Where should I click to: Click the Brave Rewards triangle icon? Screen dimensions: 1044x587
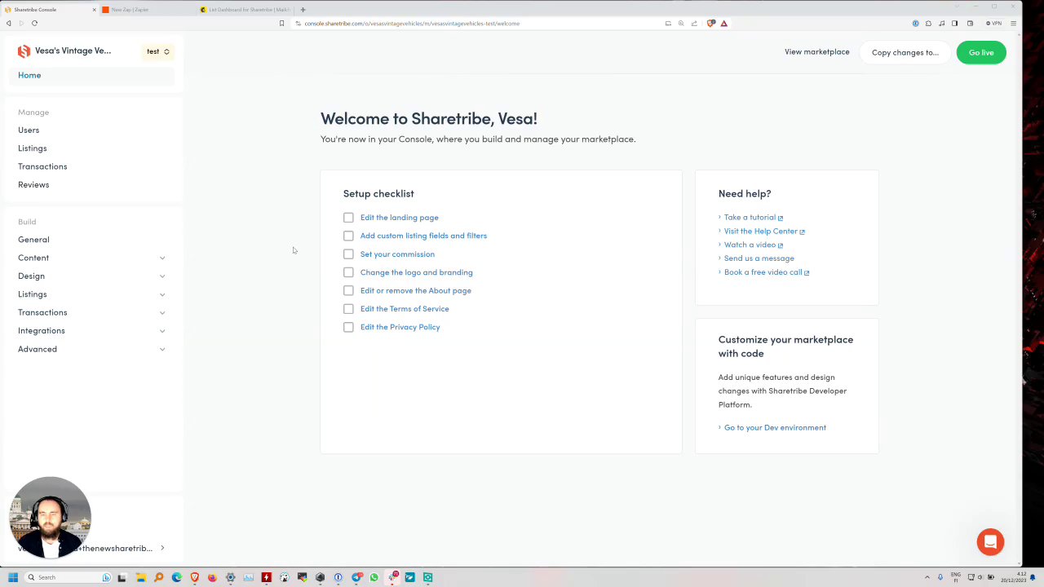click(x=723, y=23)
